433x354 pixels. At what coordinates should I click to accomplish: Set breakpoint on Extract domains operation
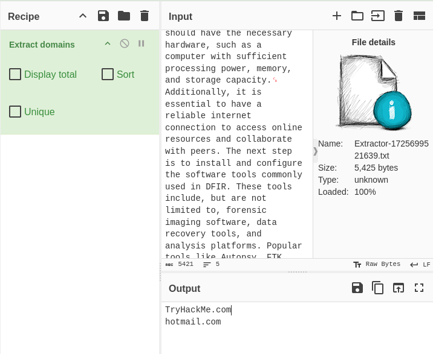[x=141, y=43]
